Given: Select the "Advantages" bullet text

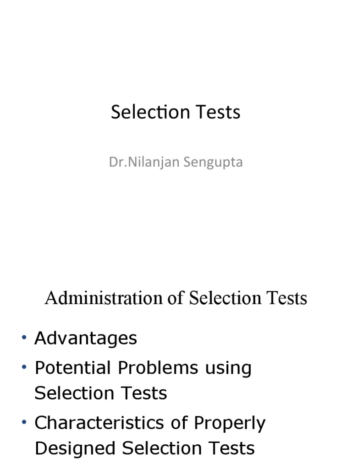Looking at the screenshot, I should click(86, 338).
